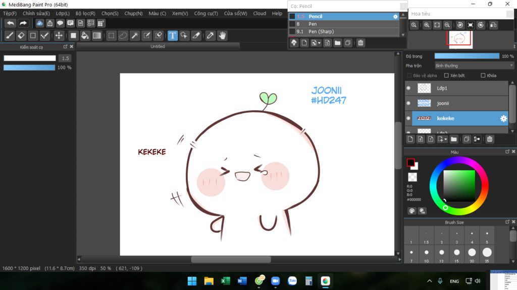Screen dimensions: 517x290
Task: Click the Navigator canvas thumbnail
Action: coord(459,39)
